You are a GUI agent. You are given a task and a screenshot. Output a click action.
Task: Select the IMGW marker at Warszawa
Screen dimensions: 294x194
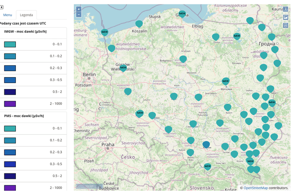(226, 81)
